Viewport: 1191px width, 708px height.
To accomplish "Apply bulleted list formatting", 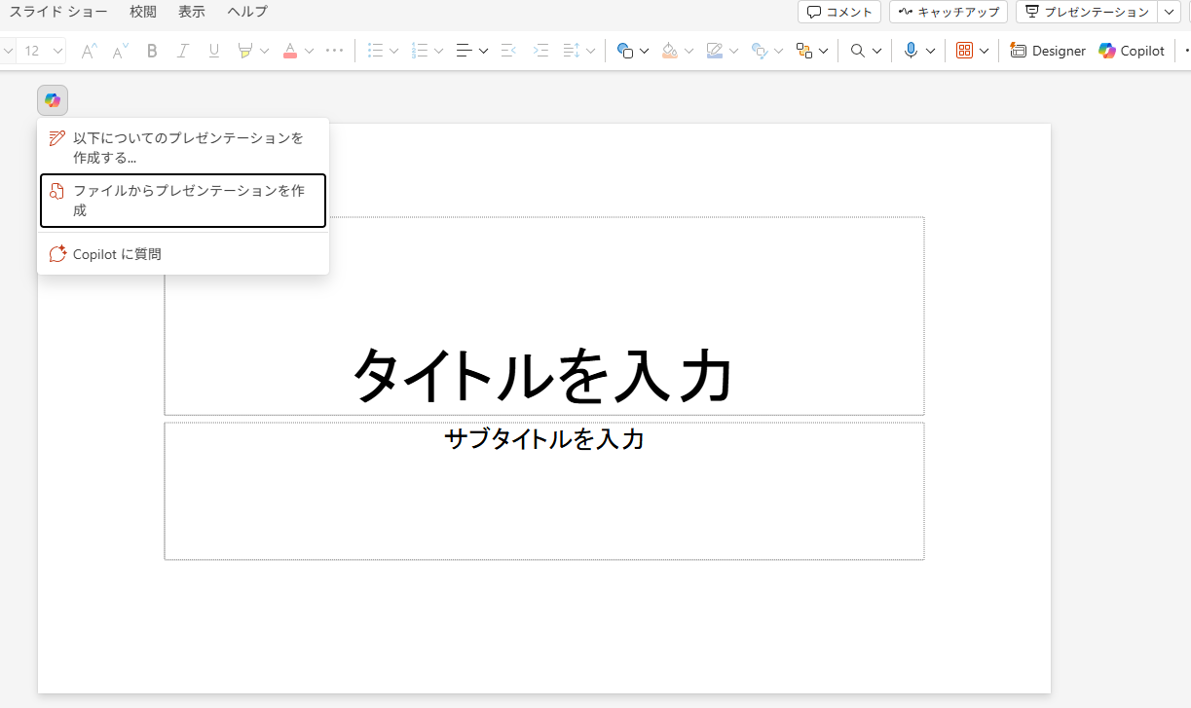I will [375, 51].
